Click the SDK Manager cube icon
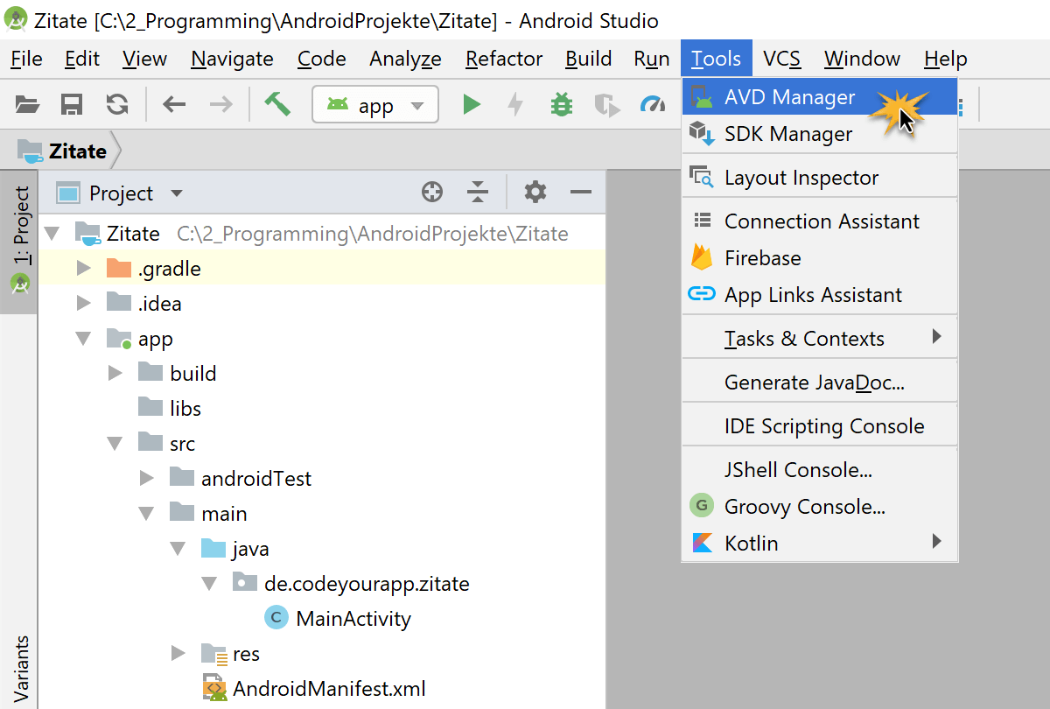 [x=702, y=134]
